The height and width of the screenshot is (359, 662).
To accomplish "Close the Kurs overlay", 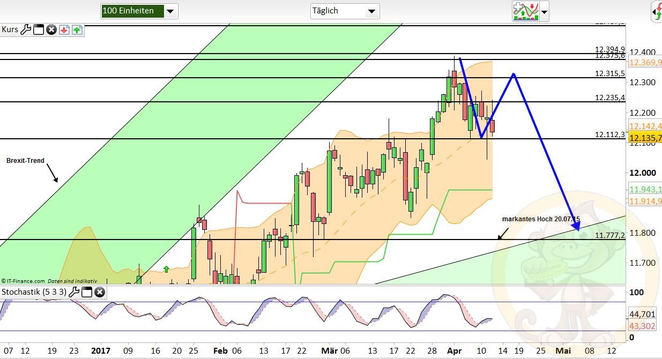I will (x=51, y=30).
